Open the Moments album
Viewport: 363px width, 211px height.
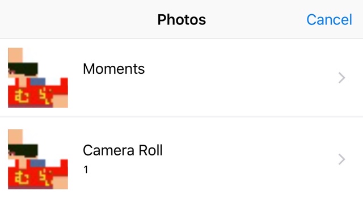(x=181, y=78)
